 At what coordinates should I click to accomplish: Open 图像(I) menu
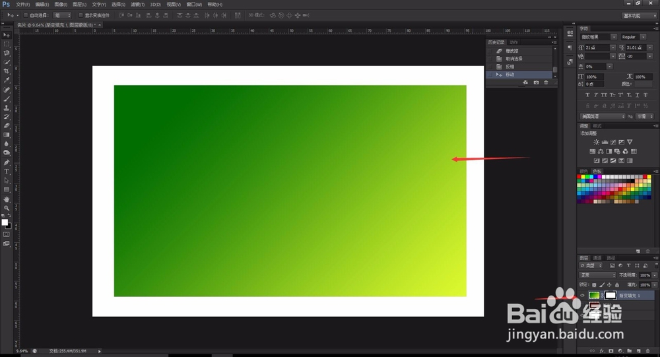pyautogui.click(x=61, y=5)
